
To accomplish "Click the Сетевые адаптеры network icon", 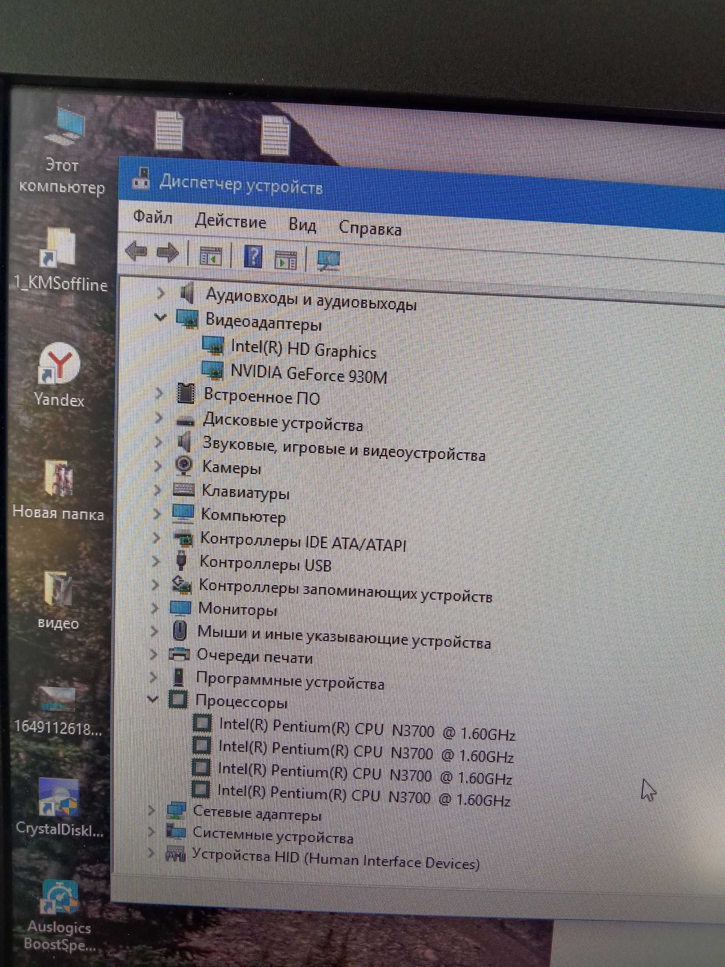I will pos(177,811).
